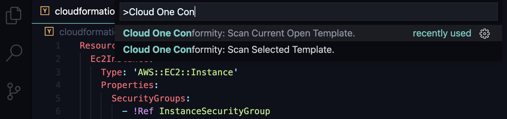The height and width of the screenshot is (119, 507).
Task: Click the InstanceSecurityGroup reference
Action: click(x=214, y=111)
